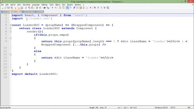The height and width of the screenshot is (109, 194).
Task: Undo the last edit via toolbar
Action: coord(37,8)
